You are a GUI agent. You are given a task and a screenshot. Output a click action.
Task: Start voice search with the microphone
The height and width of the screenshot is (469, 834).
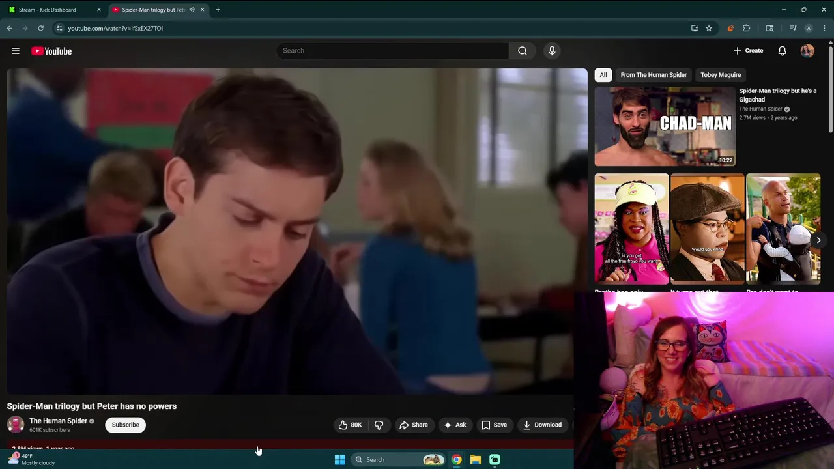coord(552,51)
